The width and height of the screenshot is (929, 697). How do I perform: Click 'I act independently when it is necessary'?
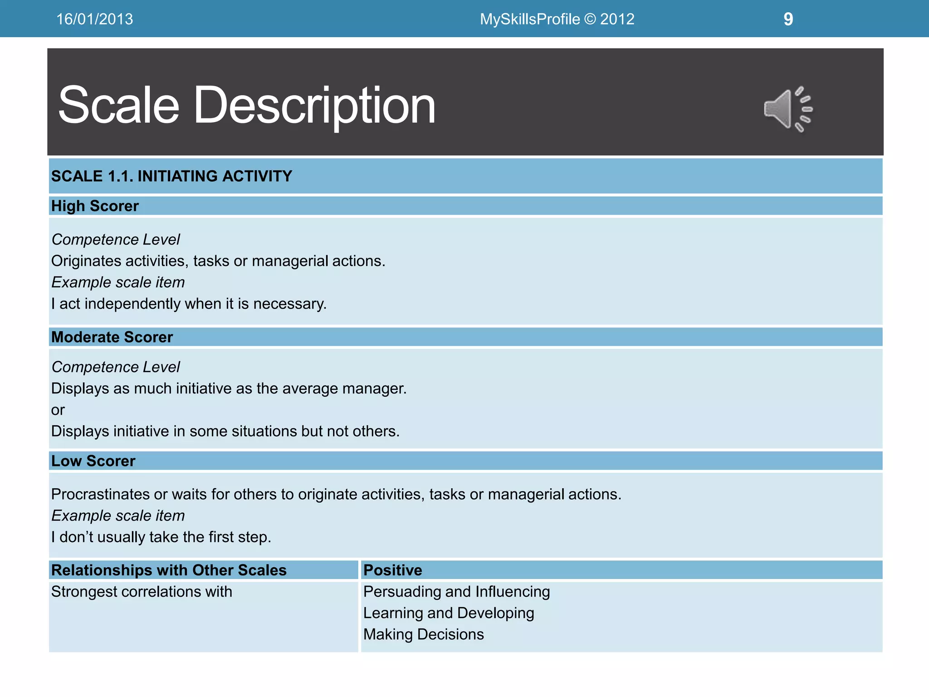click(189, 304)
